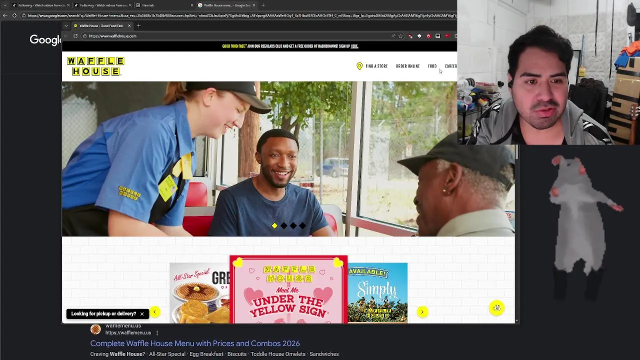Open a new tab in Waffle House window

point(139,25)
